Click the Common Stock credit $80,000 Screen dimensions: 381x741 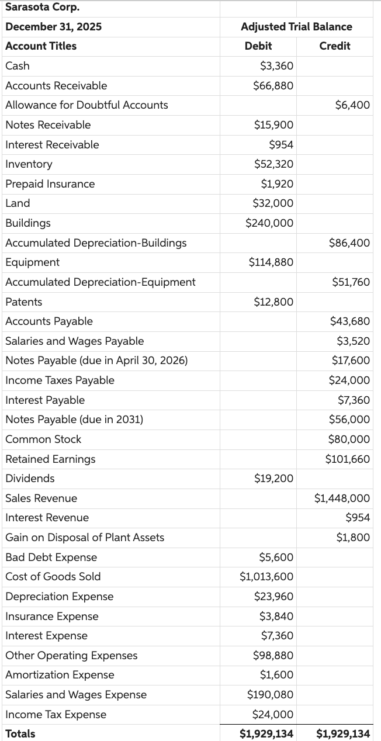349,439
